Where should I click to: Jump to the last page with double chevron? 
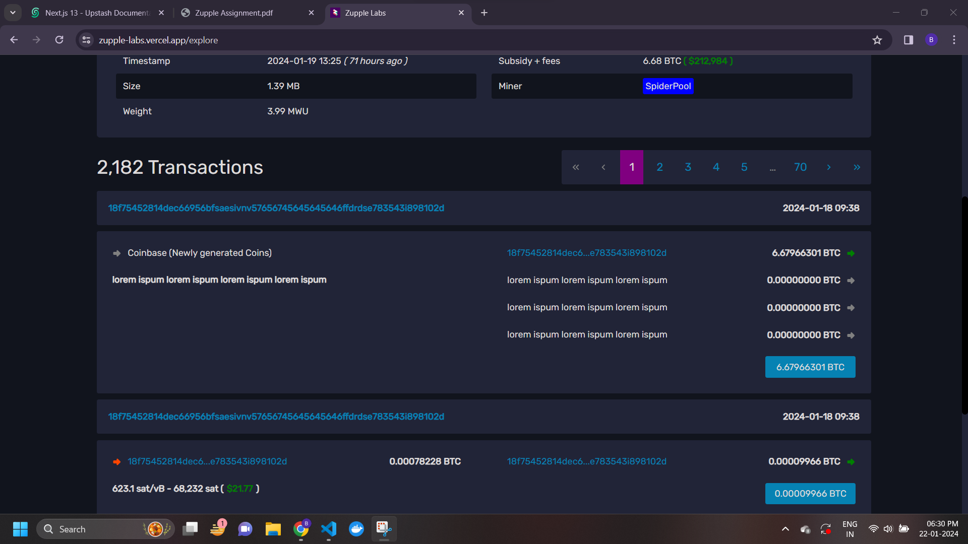pos(857,167)
